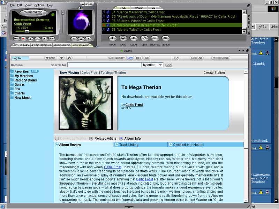
Task: Click the Home icon in browser bar
Action: [x=69, y=58]
